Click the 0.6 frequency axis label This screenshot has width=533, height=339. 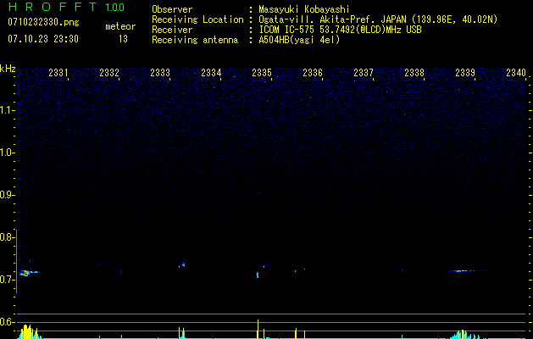(7, 322)
